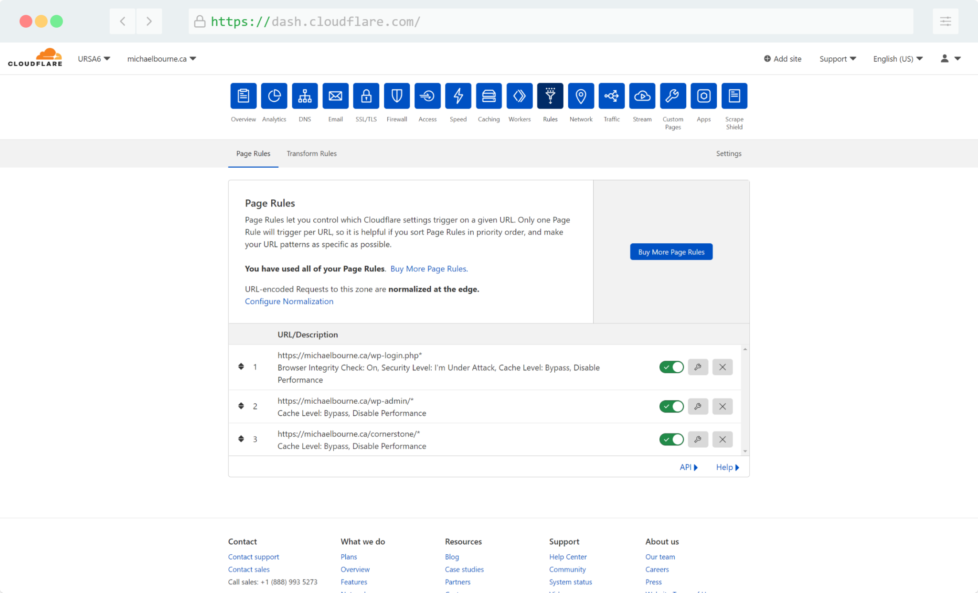
Task: Open the Email section icon
Action: click(x=336, y=96)
